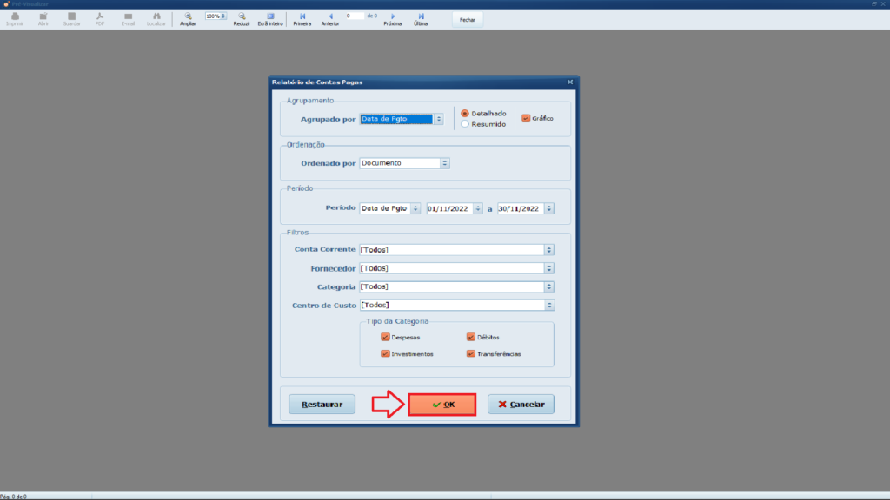Close the Relatório de Contas Pagas dialog

click(570, 82)
